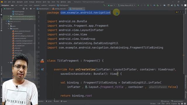Click the fragment_title layout reference in code
Screen dimensions: 187x105
coord(112,87)
